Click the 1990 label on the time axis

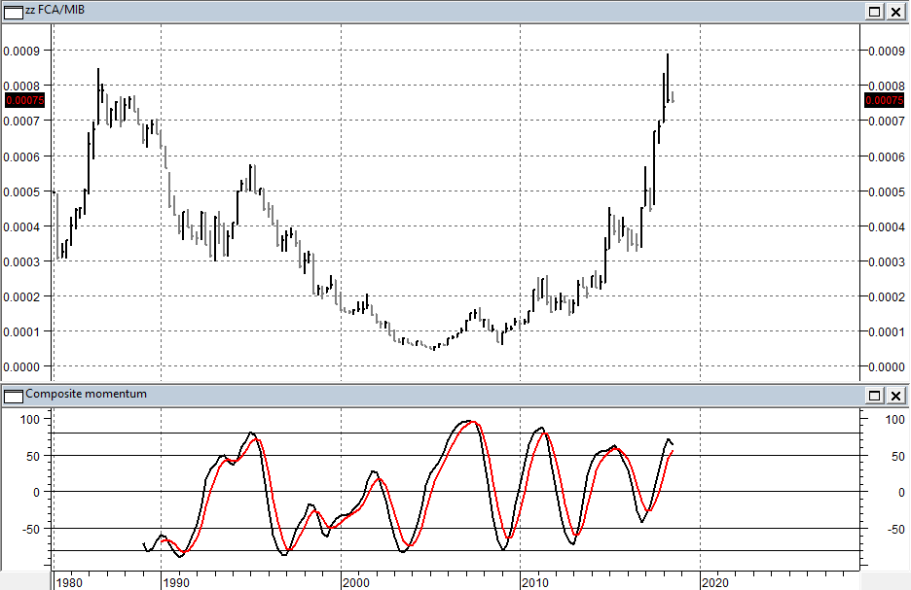coord(176,582)
